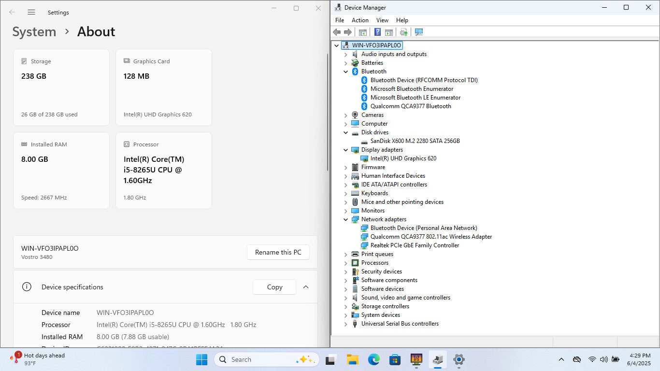Toggle the action pane toolbar icon
Viewport: 660px width, 371px height.
point(388,32)
